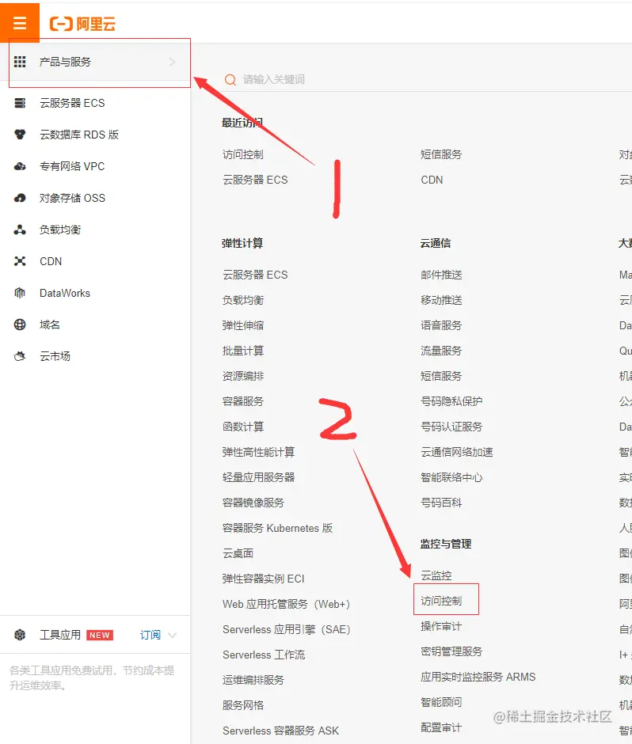This screenshot has height=744, width=632.
Task: Click the search magnifier icon
Action: [x=230, y=80]
